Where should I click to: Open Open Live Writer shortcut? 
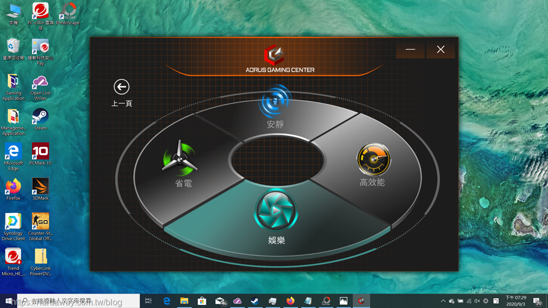click(41, 87)
